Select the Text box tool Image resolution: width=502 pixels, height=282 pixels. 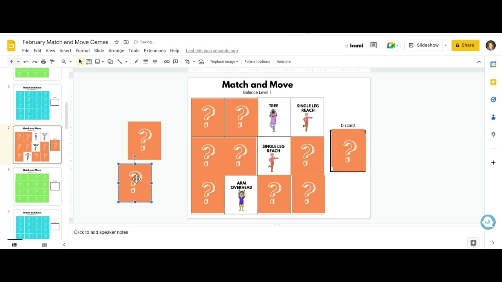(89, 61)
